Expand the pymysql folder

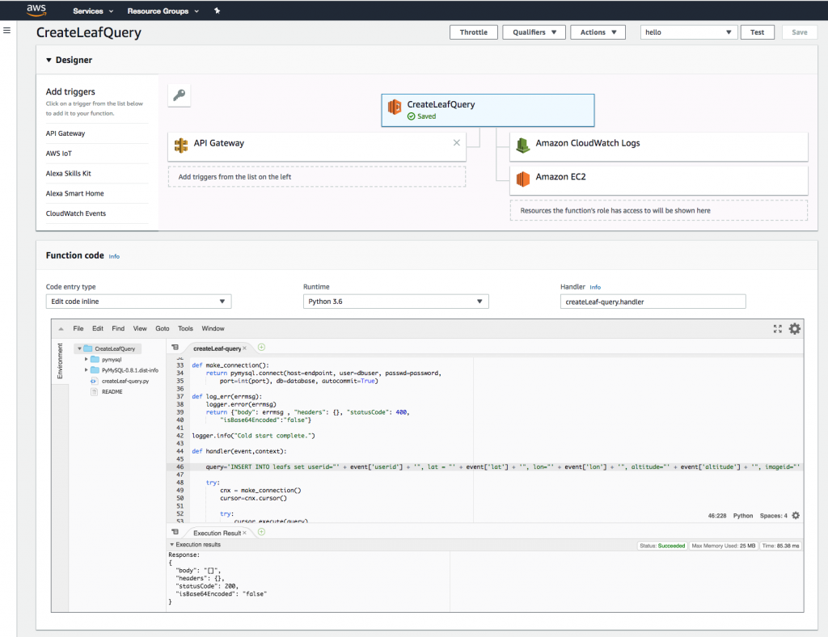(86, 360)
